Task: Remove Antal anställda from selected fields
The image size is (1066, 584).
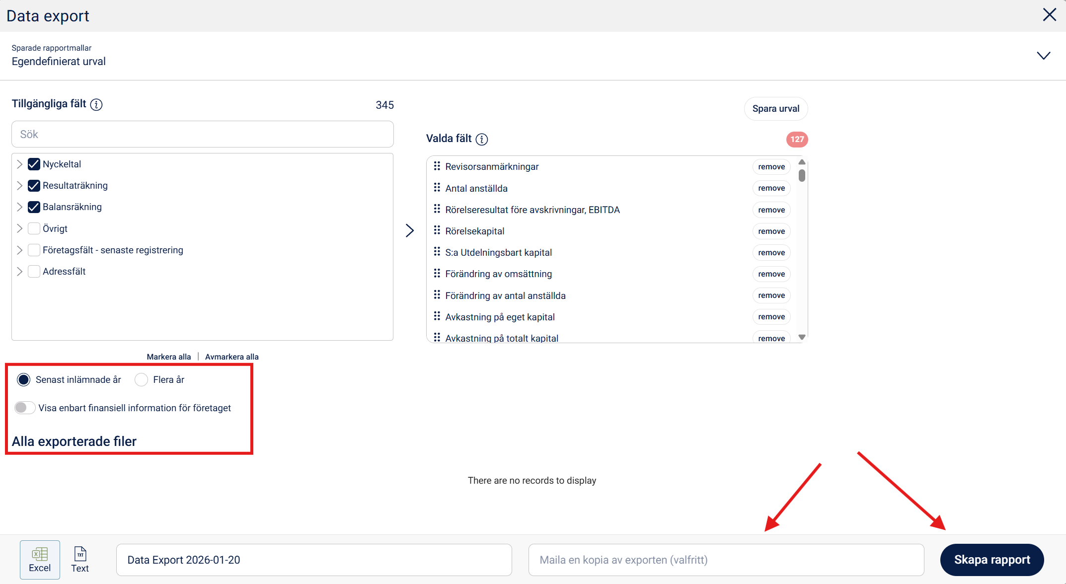Action: click(x=771, y=188)
